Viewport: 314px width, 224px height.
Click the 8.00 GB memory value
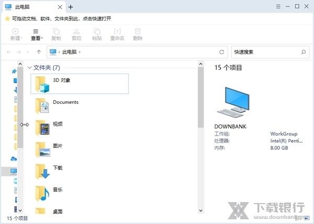[x=279, y=148]
